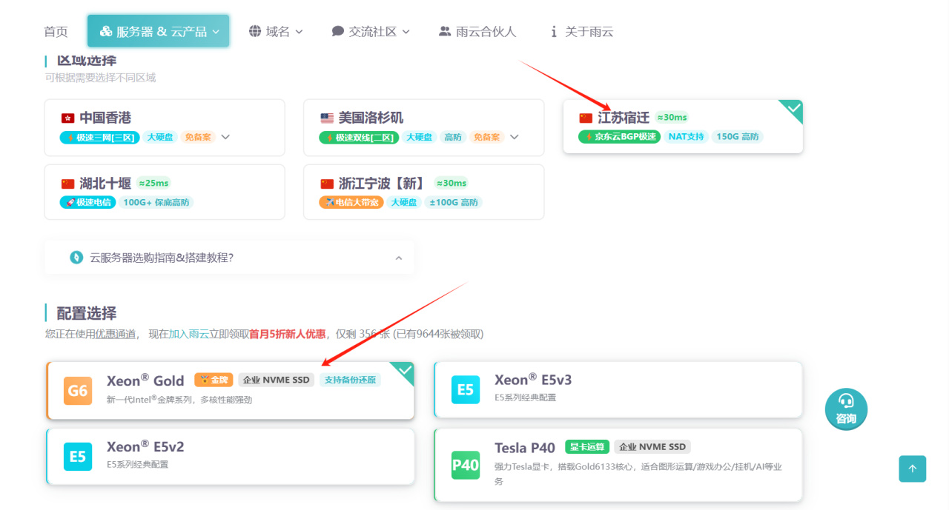
Task: Expand zone options for 中国香港
Action: coord(226,137)
